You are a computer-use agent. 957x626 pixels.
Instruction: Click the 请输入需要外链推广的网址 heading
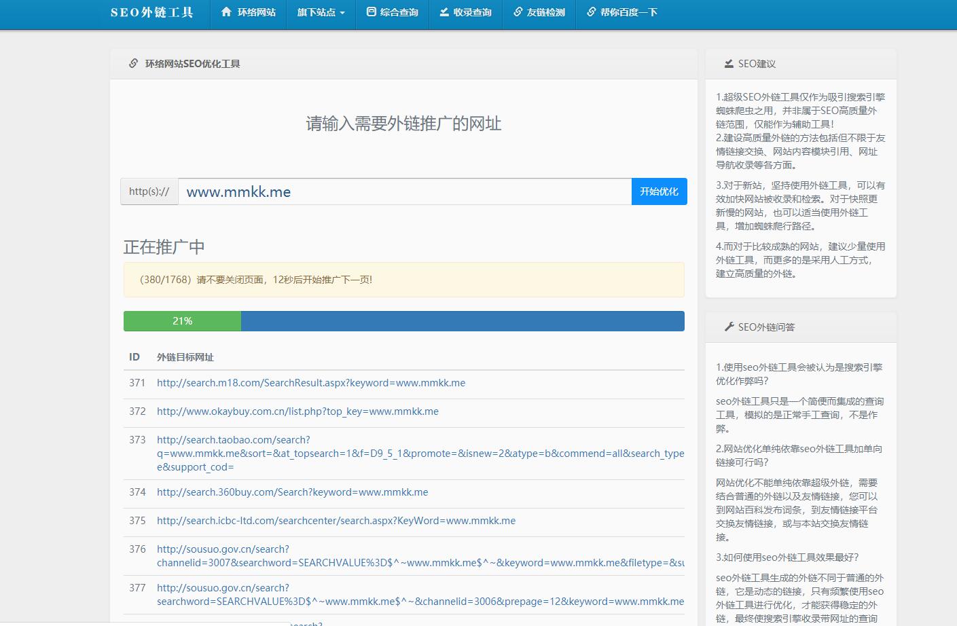pos(404,124)
